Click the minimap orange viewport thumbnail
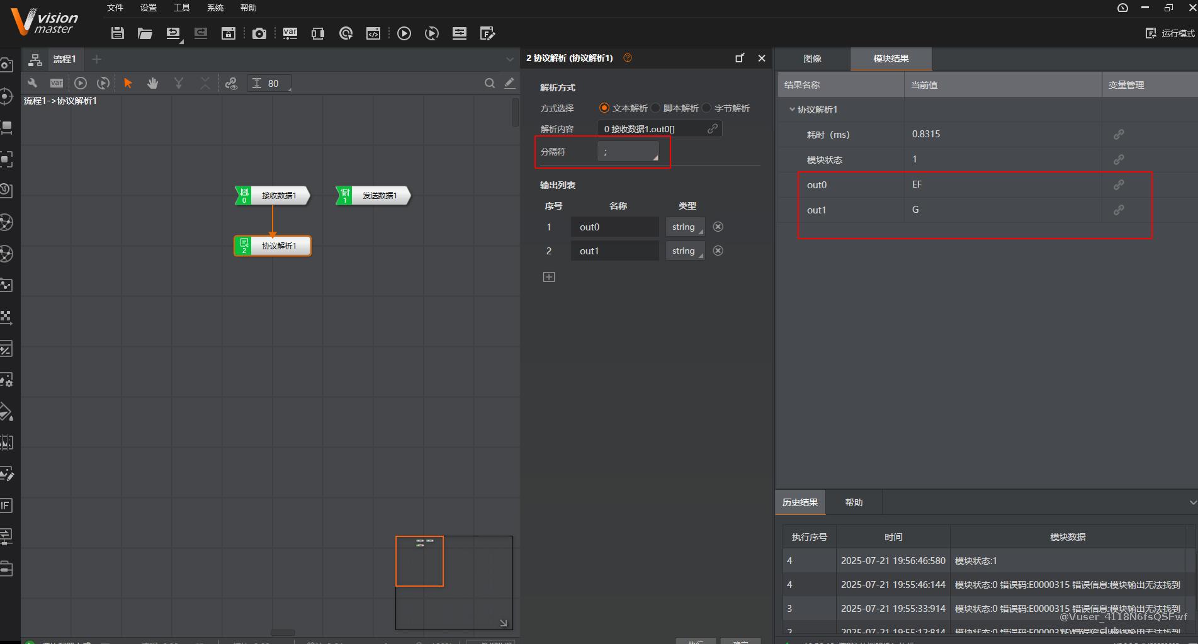 coord(419,561)
